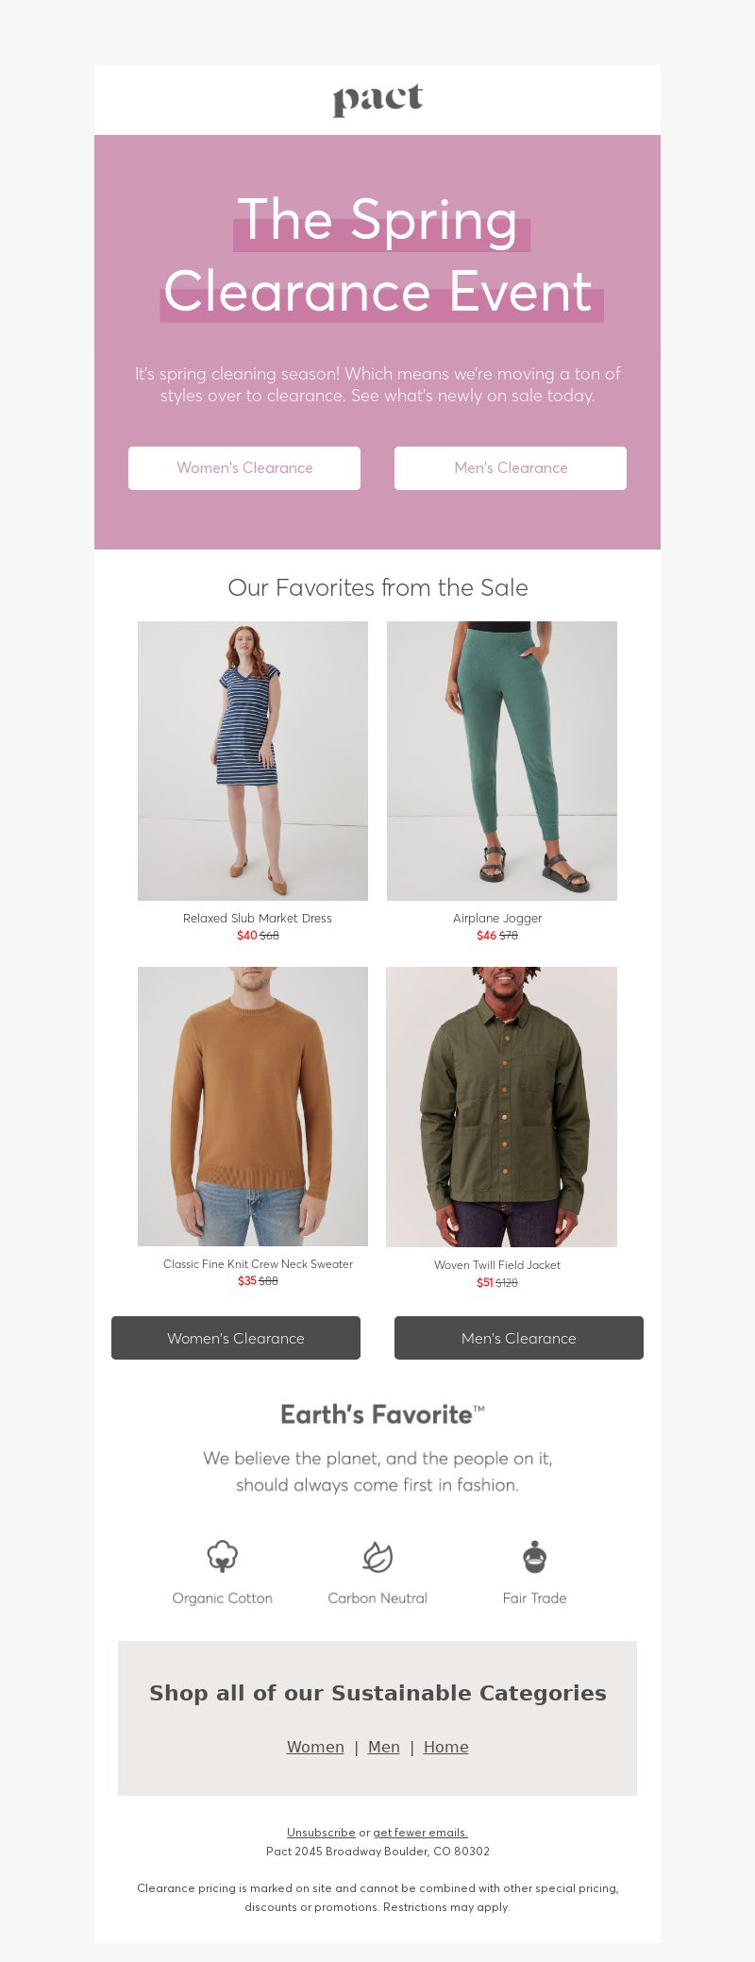755x1962 pixels.
Task: Click the get fewer emails link
Action: click(420, 1833)
